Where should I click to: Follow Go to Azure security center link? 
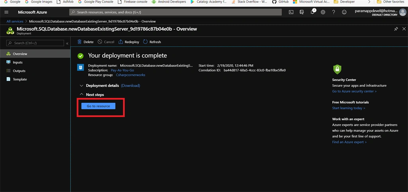point(354,91)
